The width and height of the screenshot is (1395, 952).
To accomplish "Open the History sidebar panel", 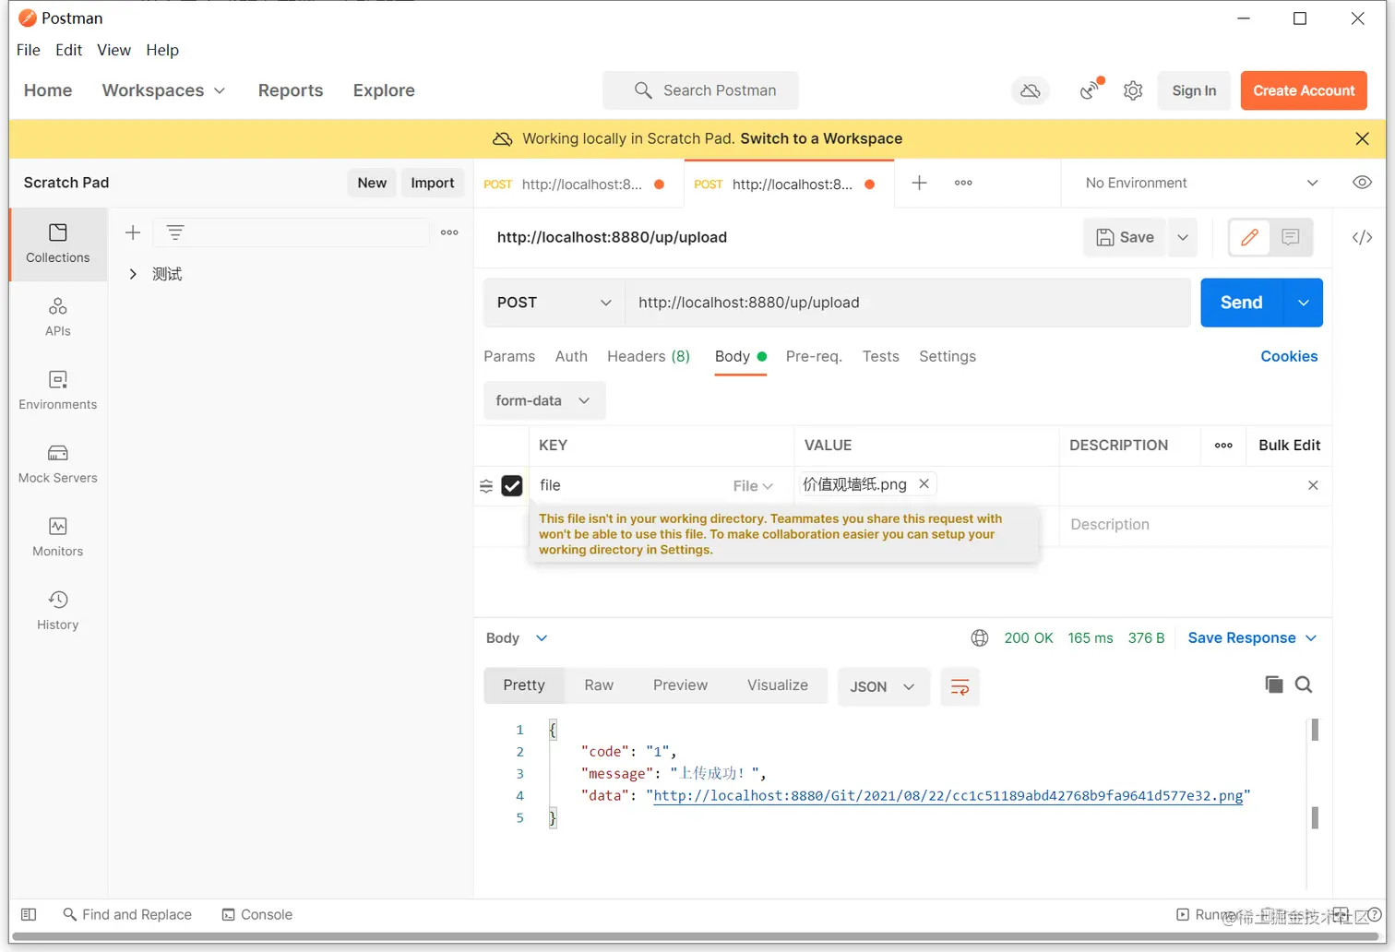I will click(57, 611).
